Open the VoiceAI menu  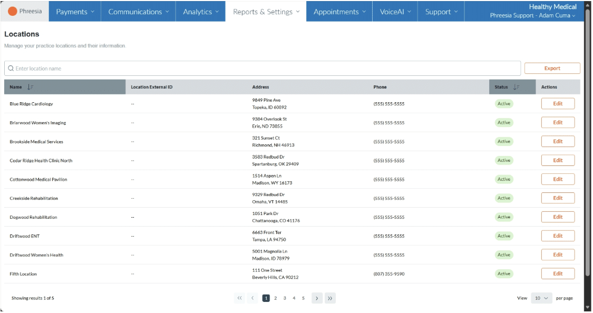tap(395, 12)
